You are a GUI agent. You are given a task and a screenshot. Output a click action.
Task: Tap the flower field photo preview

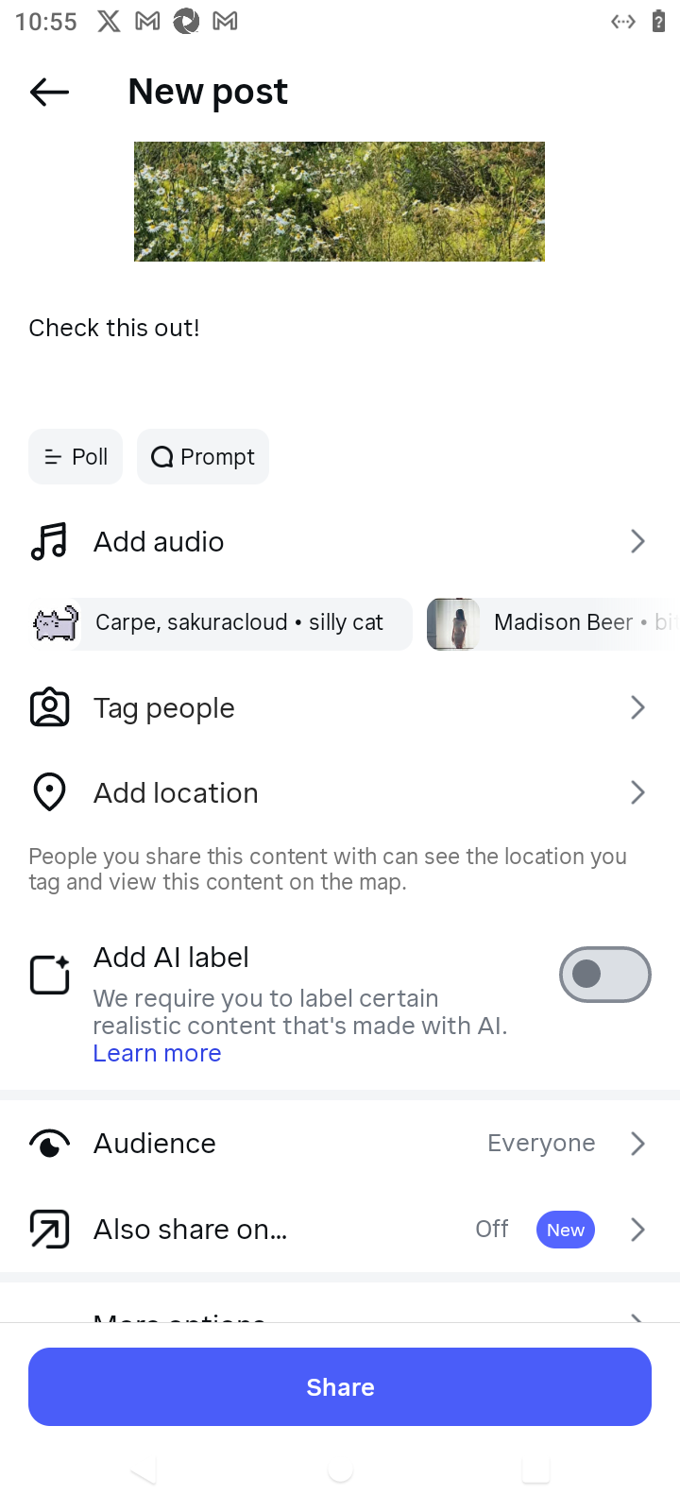(339, 201)
